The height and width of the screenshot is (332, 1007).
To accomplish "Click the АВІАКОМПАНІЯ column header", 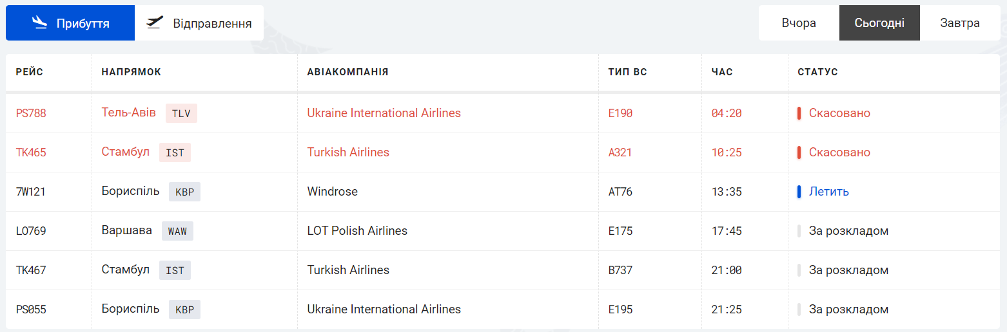I will point(347,72).
